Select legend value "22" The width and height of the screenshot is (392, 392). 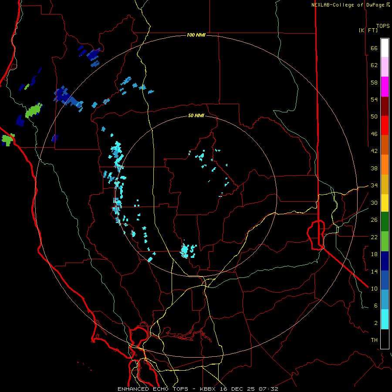click(374, 237)
